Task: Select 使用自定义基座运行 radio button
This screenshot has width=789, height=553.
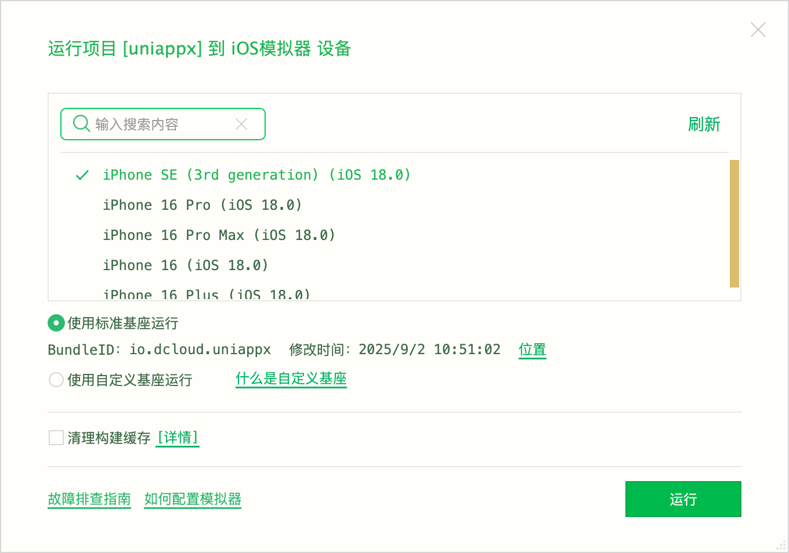Action: point(56,380)
